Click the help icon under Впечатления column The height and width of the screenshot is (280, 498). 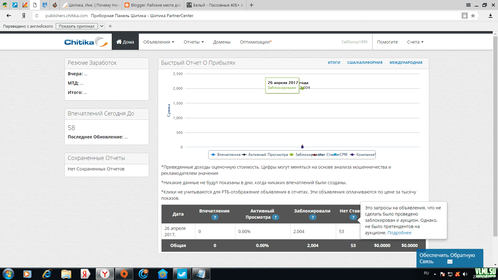[x=215, y=217]
